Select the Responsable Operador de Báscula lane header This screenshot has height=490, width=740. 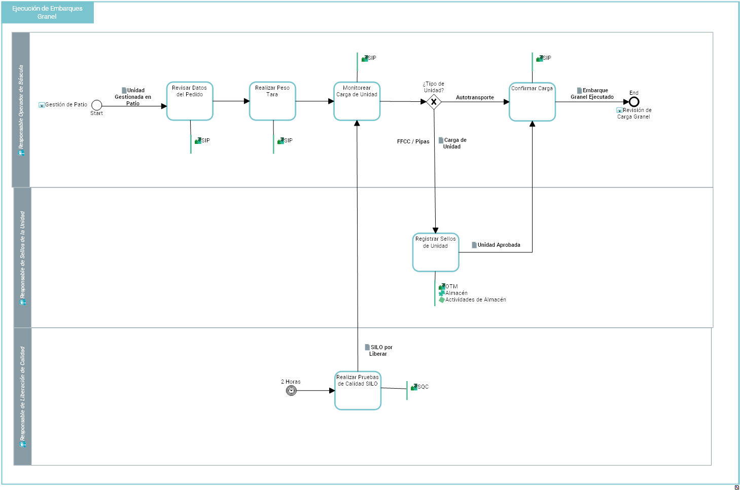(21, 110)
